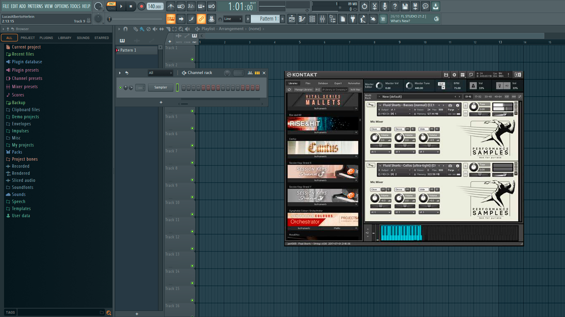Open the Channel rack view icon

point(312,19)
